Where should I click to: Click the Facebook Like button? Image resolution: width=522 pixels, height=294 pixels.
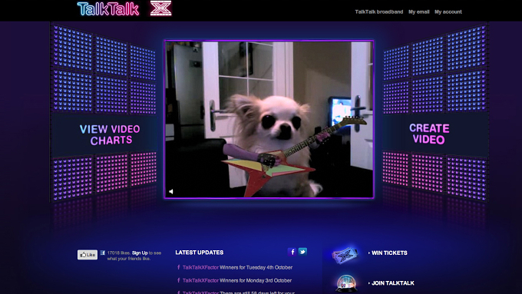click(88, 255)
